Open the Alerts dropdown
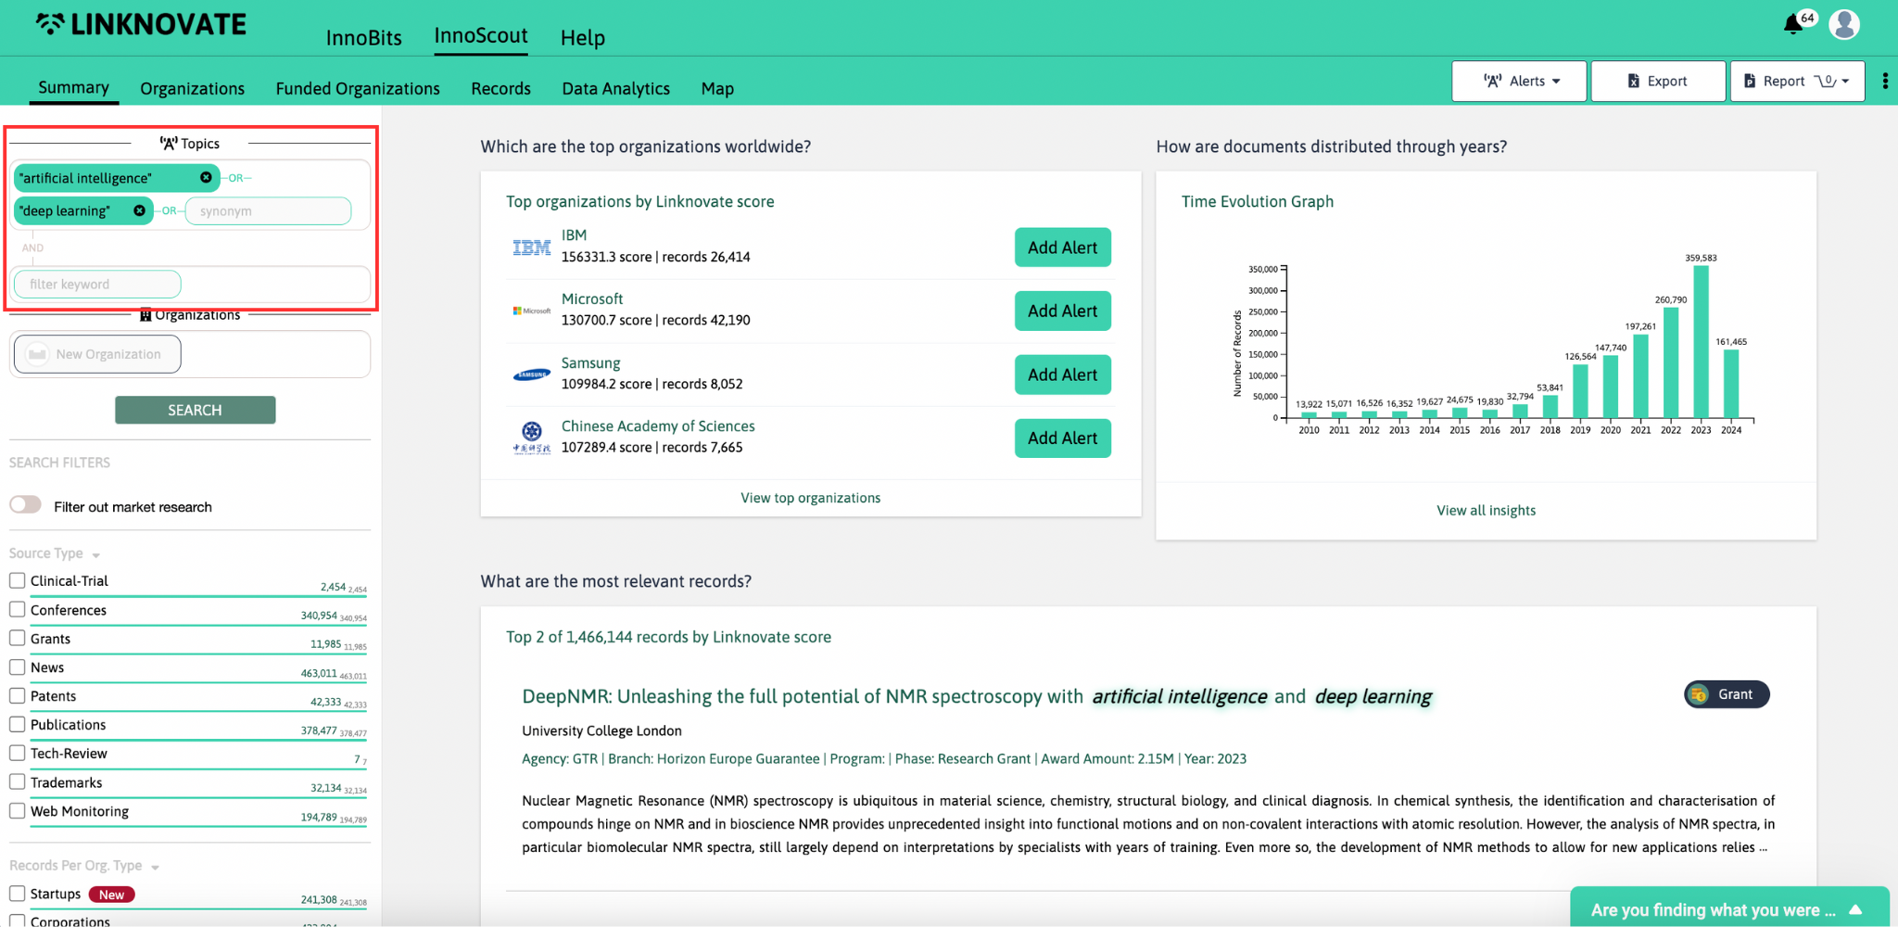Viewport: 1898px width, 927px height. 1519,81
